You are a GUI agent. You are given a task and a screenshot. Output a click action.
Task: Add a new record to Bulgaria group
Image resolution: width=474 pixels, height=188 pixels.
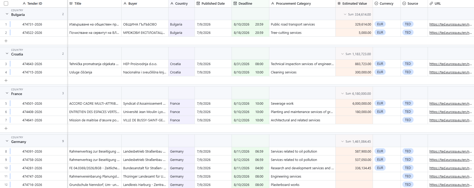click(x=6, y=41)
